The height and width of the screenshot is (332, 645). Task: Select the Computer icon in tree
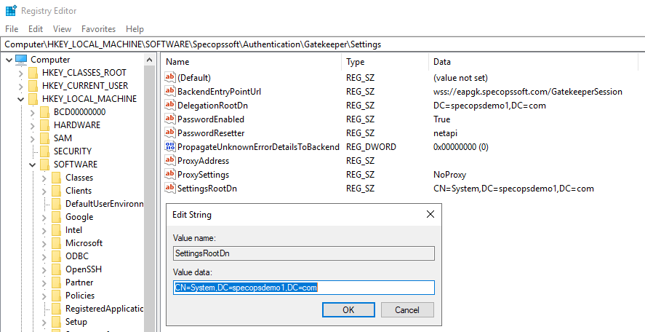[x=21, y=60]
